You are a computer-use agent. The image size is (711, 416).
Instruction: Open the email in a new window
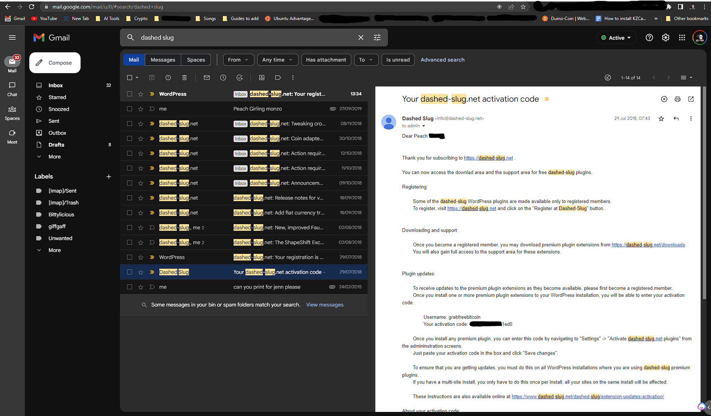[691, 99]
